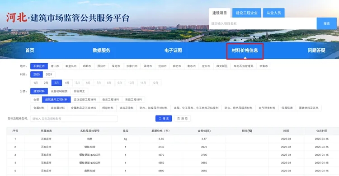Filter by 仪器仪表
The width and height of the screenshot is (339, 176).
click(x=287, y=108)
